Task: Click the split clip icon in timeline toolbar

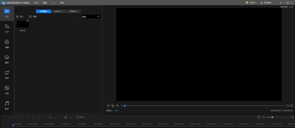Action: pos(28,117)
